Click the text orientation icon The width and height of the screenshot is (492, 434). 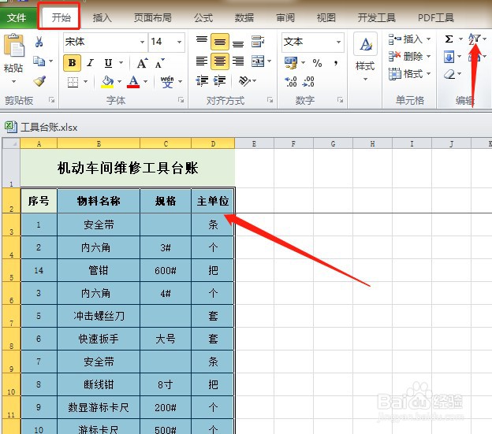(244, 80)
